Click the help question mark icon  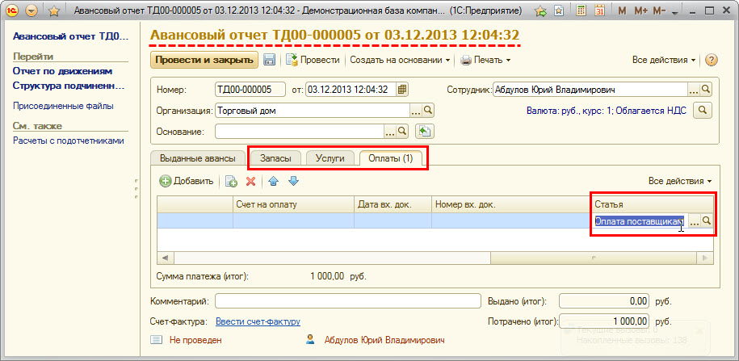pos(712,61)
